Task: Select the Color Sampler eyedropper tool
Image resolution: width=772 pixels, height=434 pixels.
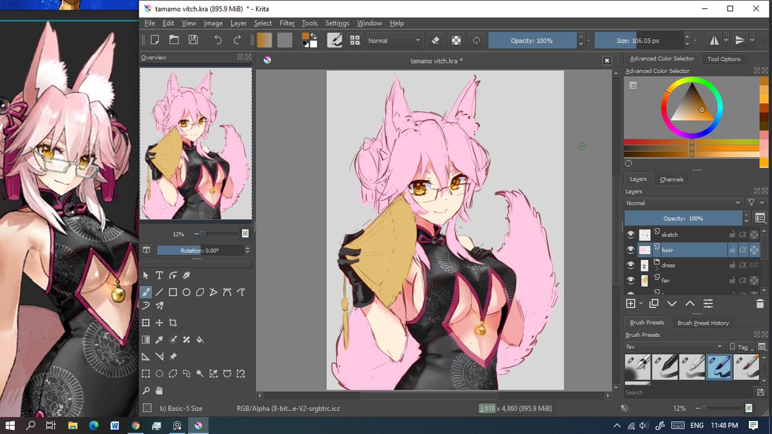Action: pyautogui.click(x=160, y=339)
